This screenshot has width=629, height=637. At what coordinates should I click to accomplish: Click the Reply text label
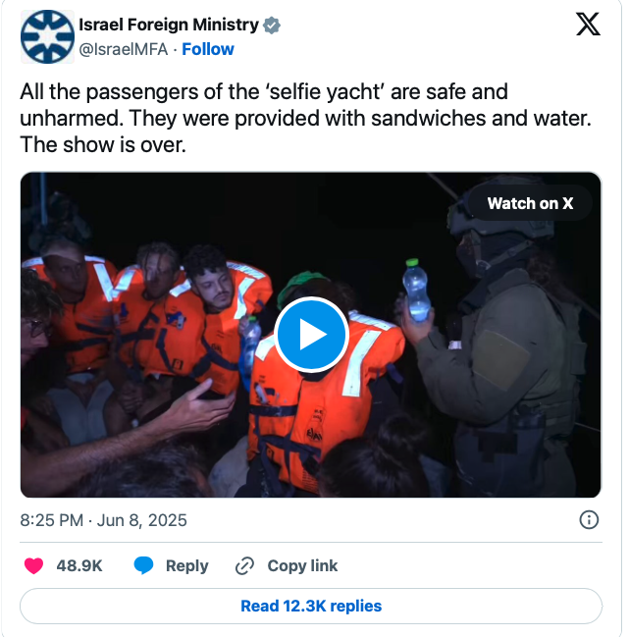point(186,565)
